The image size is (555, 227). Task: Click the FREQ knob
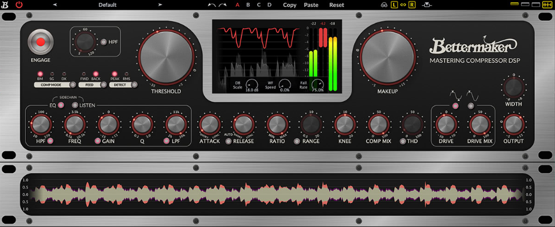[x=75, y=124]
